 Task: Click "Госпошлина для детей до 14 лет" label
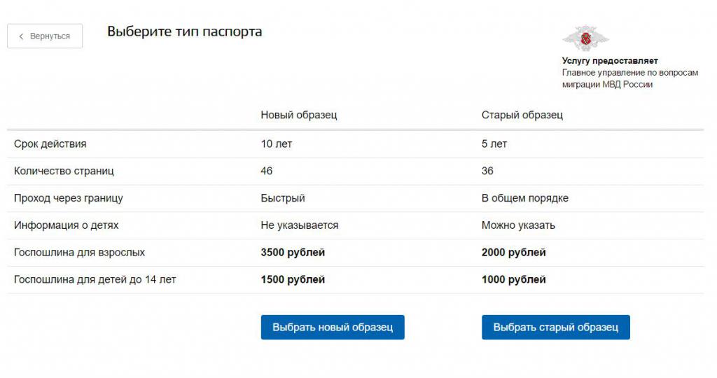[x=95, y=279]
